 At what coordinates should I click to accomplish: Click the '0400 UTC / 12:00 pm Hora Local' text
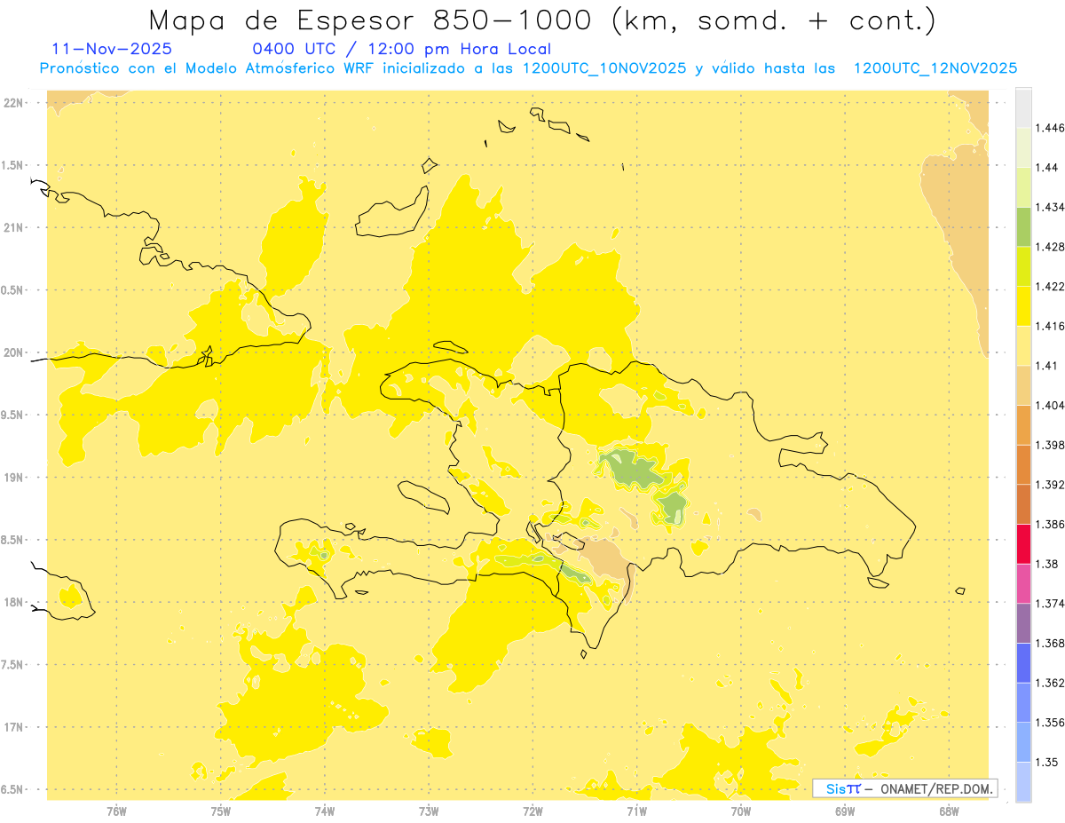402,49
